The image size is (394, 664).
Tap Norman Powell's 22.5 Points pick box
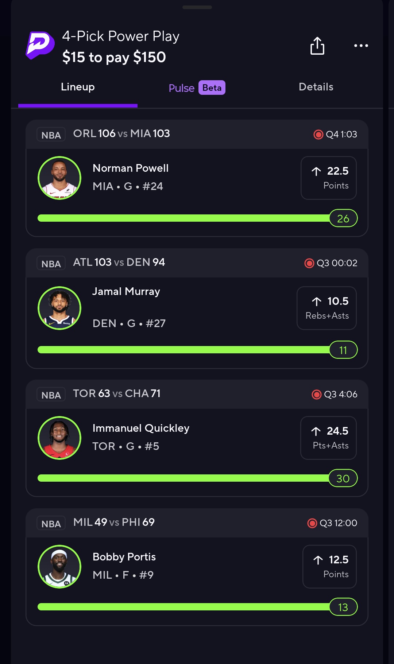[x=328, y=178]
